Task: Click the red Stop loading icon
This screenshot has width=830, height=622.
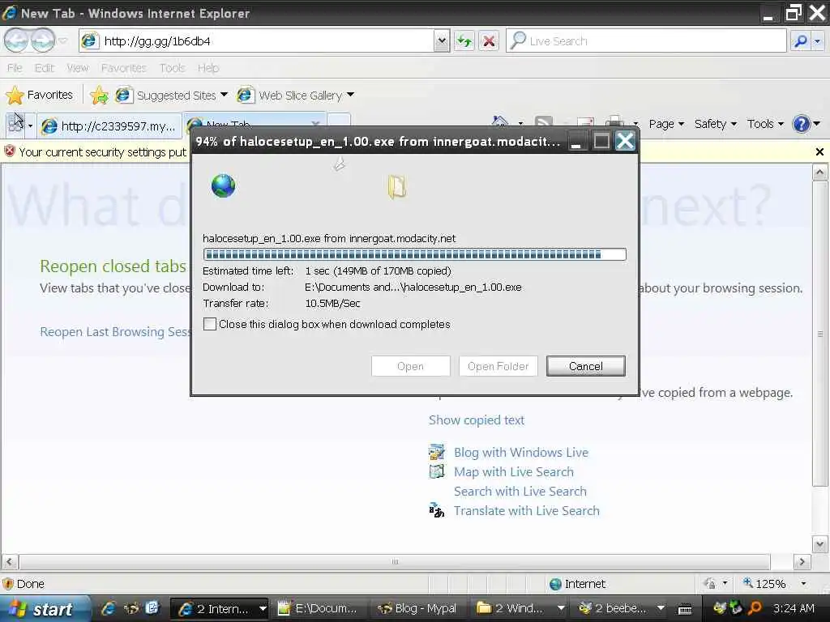Action: [489, 40]
